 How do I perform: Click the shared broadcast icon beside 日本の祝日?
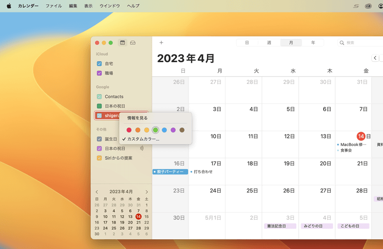[141, 148]
